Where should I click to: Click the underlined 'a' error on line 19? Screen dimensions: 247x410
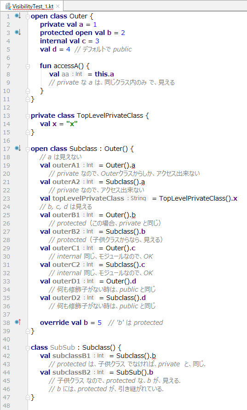pyautogui.click(x=133, y=166)
